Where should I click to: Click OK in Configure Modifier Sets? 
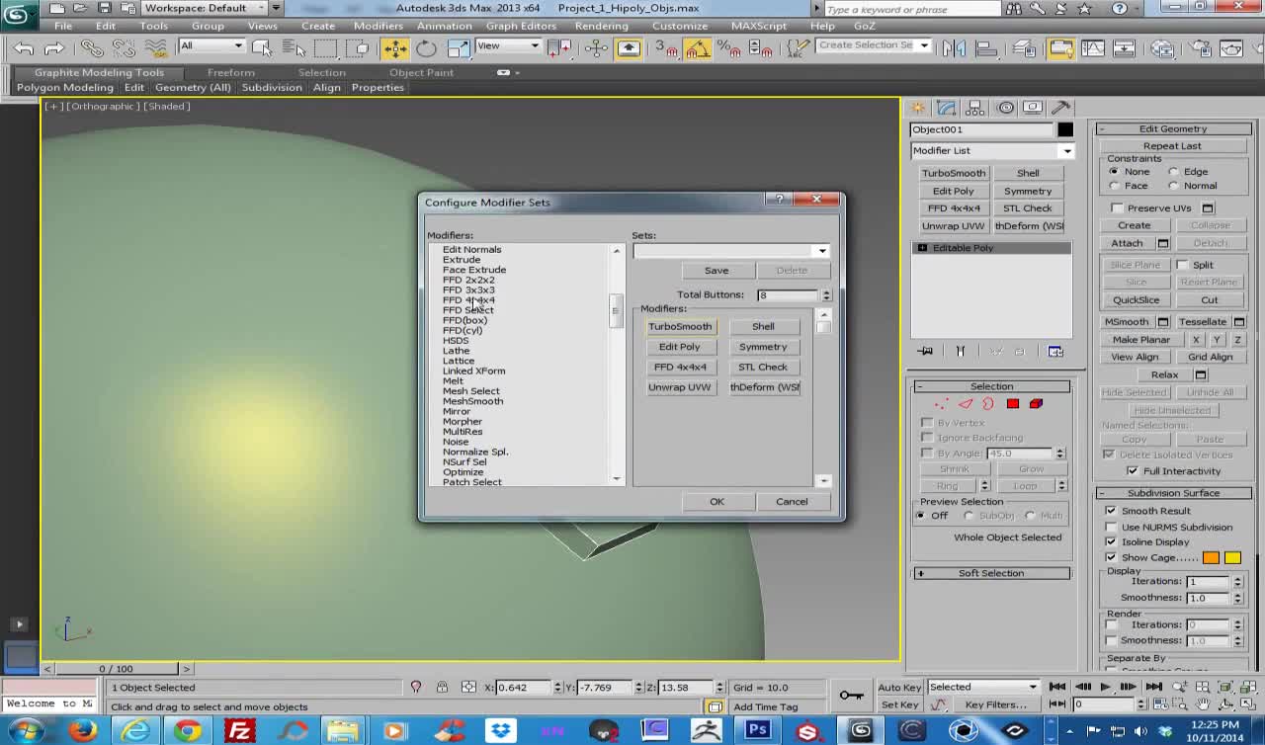[x=717, y=502]
